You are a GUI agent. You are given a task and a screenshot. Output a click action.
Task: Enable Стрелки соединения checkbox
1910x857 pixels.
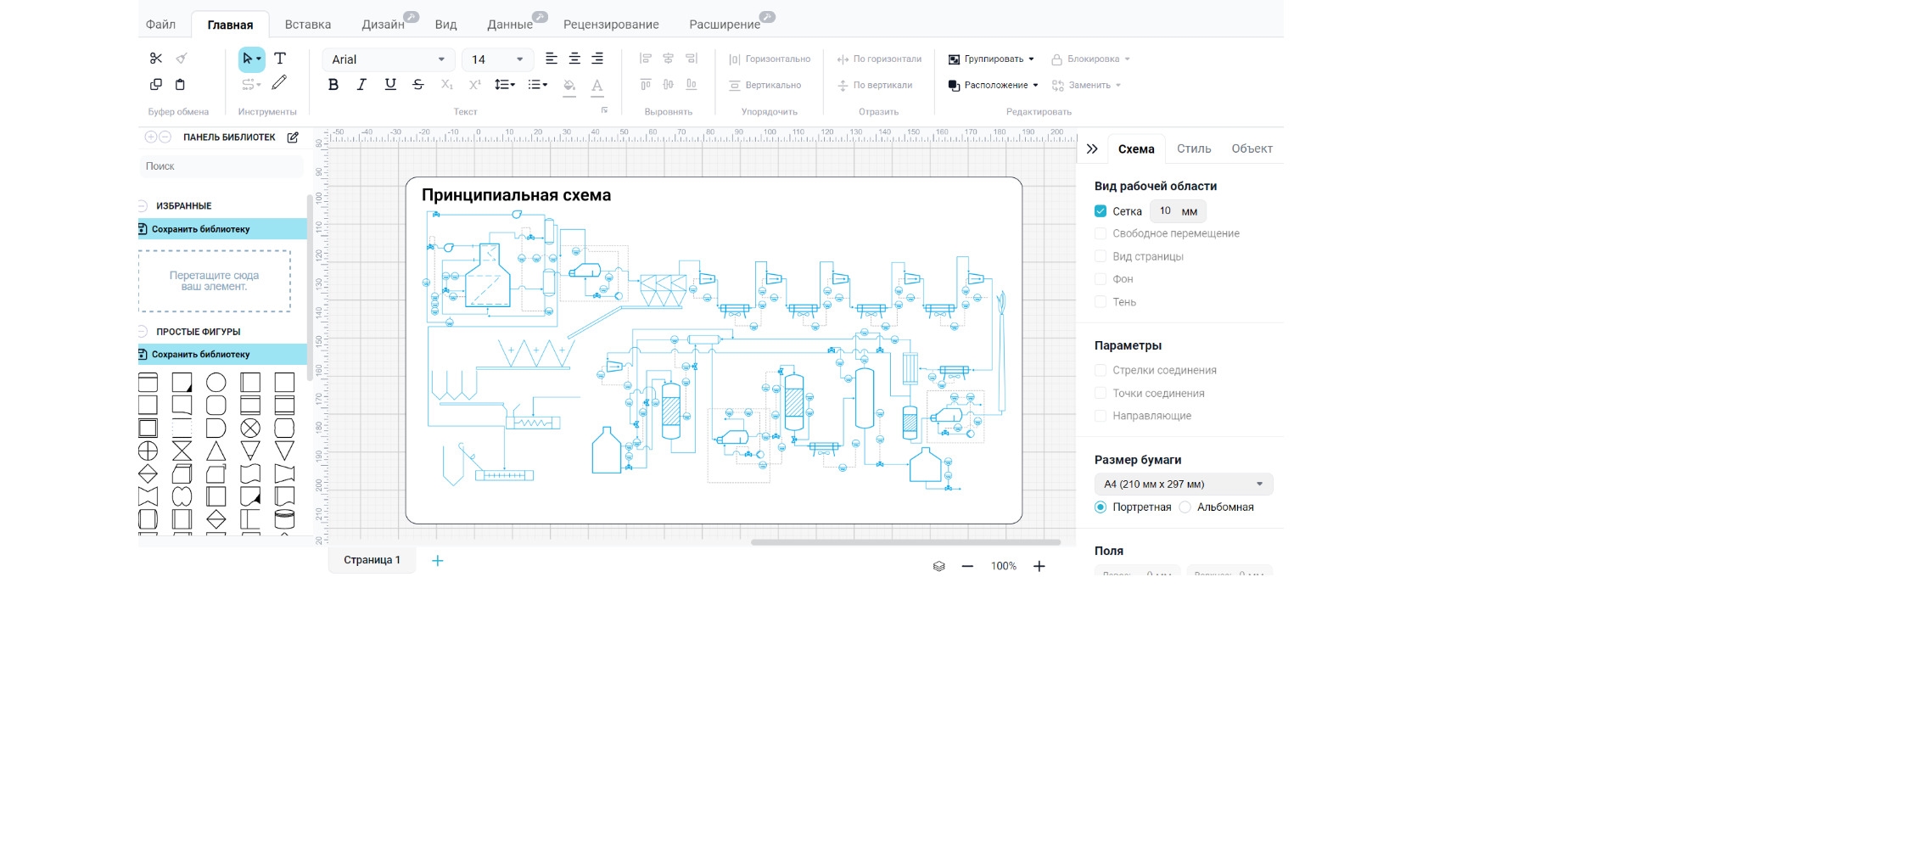[1101, 371]
